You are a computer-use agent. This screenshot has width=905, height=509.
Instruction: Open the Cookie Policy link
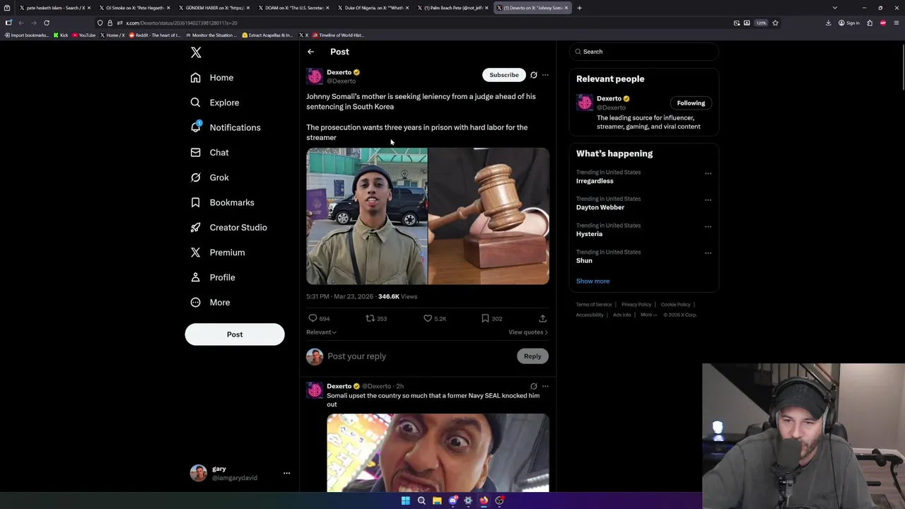tap(675, 305)
